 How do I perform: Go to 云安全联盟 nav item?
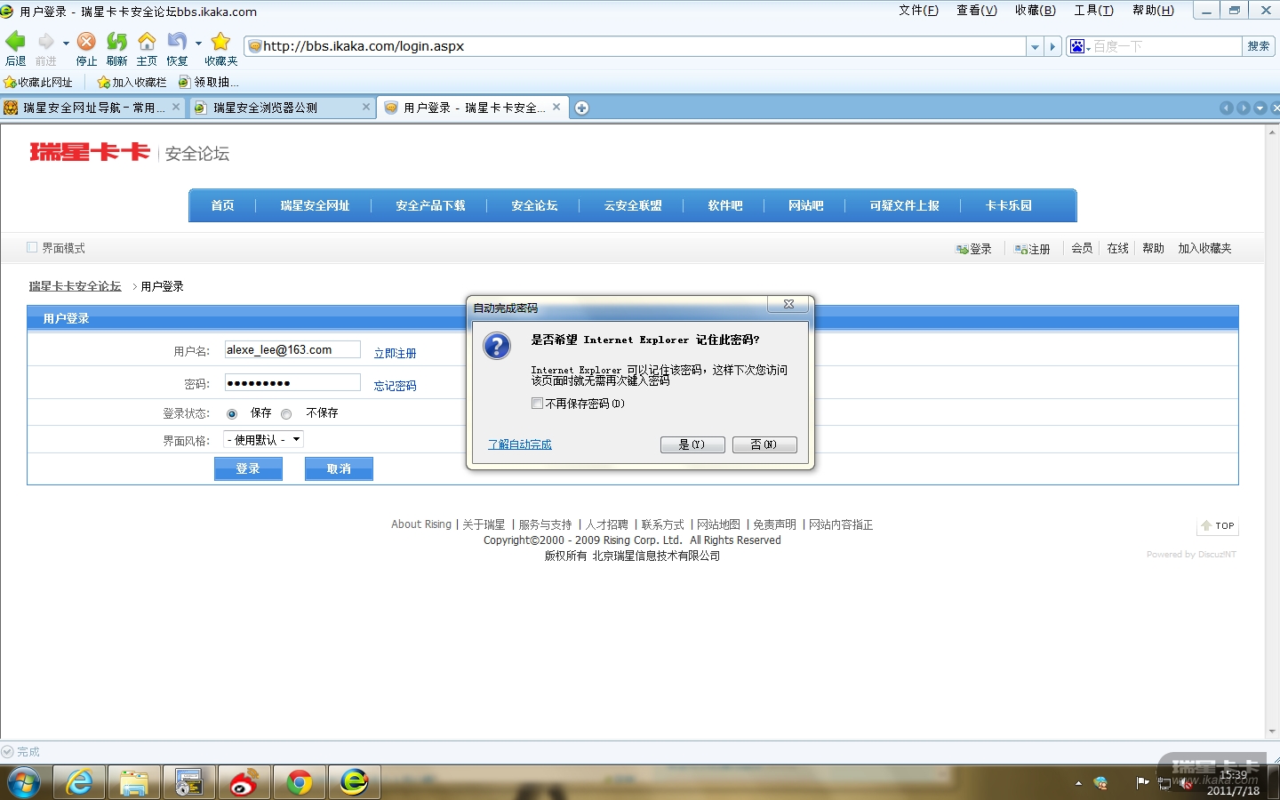pos(633,205)
